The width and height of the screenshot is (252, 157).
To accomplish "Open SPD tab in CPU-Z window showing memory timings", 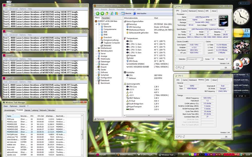I will coord(207,80).
